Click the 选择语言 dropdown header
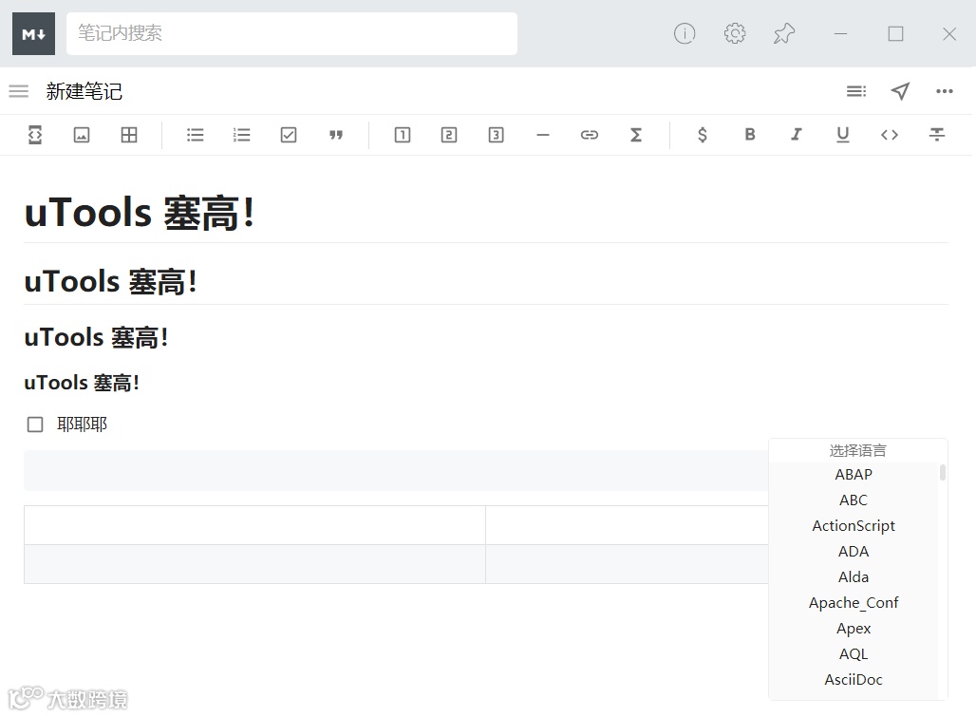The height and width of the screenshot is (717, 976). coord(857,450)
